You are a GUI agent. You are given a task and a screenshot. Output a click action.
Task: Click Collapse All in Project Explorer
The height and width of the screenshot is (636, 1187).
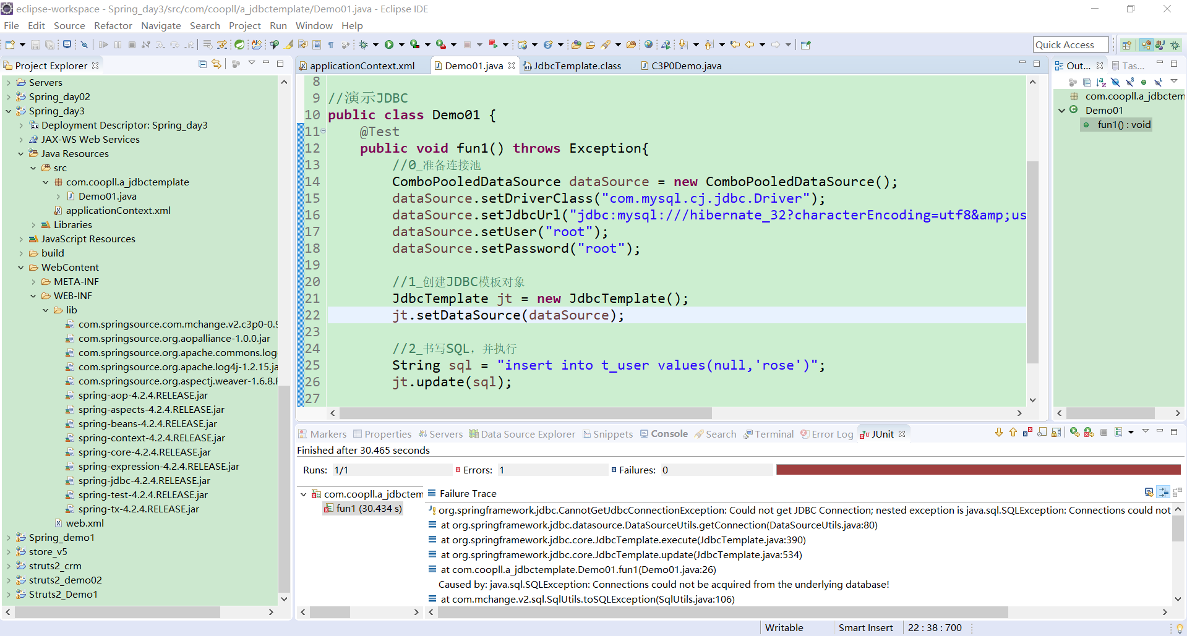click(x=202, y=64)
